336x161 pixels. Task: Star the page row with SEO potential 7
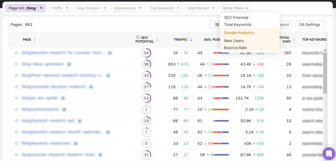(x=16, y=132)
